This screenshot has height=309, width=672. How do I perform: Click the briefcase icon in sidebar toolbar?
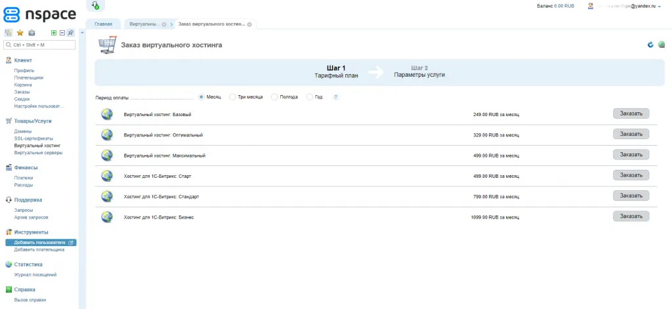coord(31,33)
